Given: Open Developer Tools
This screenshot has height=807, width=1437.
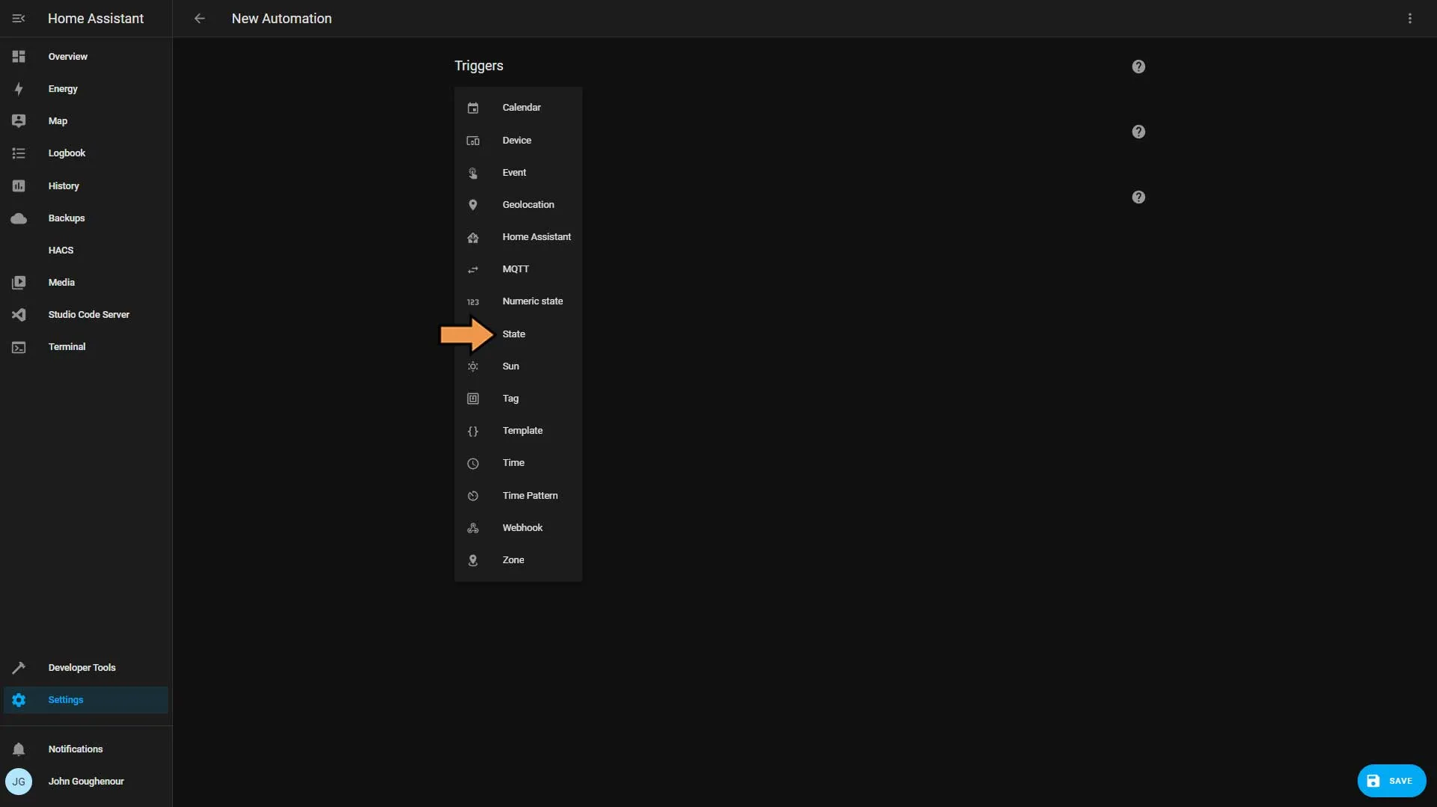Looking at the screenshot, I should (86, 668).
